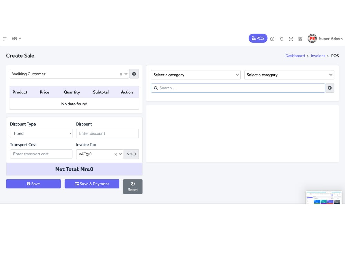Image resolution: width=345 pixels, height=258 pixels.
Task: Save the sale with Save button
Action: (33, 184)
